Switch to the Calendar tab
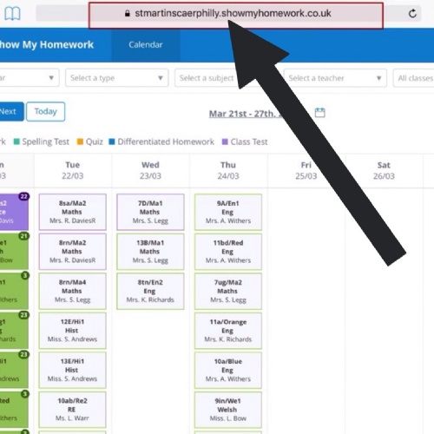 146,45
